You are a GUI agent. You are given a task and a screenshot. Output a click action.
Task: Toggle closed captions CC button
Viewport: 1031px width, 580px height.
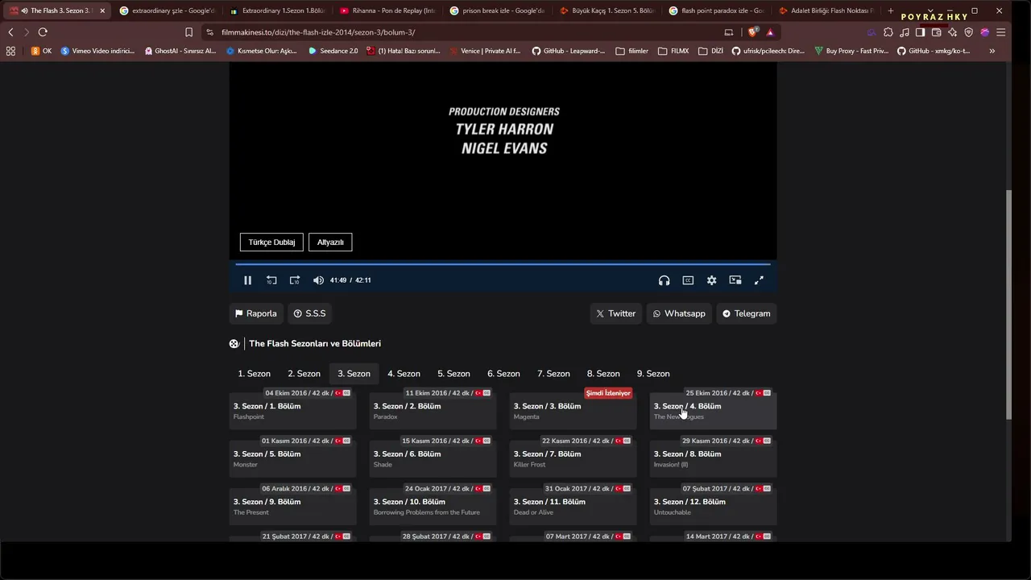(688, 280)
